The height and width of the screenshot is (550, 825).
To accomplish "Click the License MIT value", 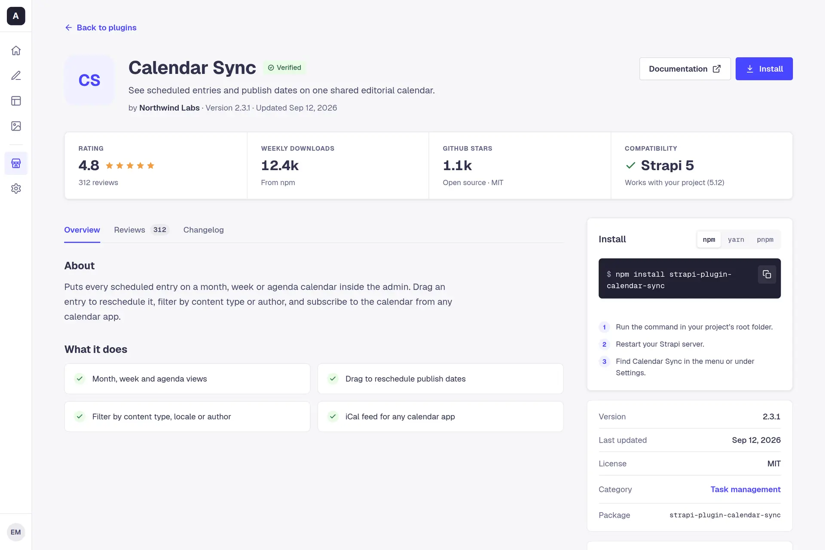I will 774,464.
